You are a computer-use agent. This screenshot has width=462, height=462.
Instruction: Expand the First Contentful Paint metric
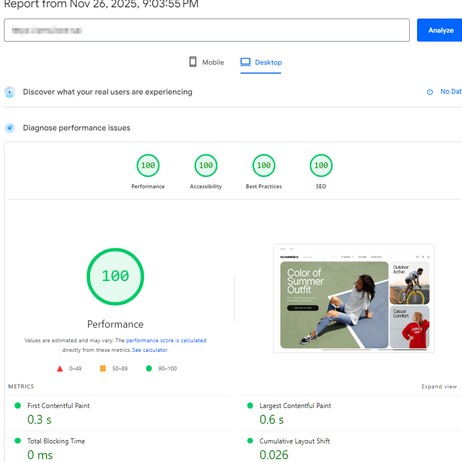pos(58,406)
